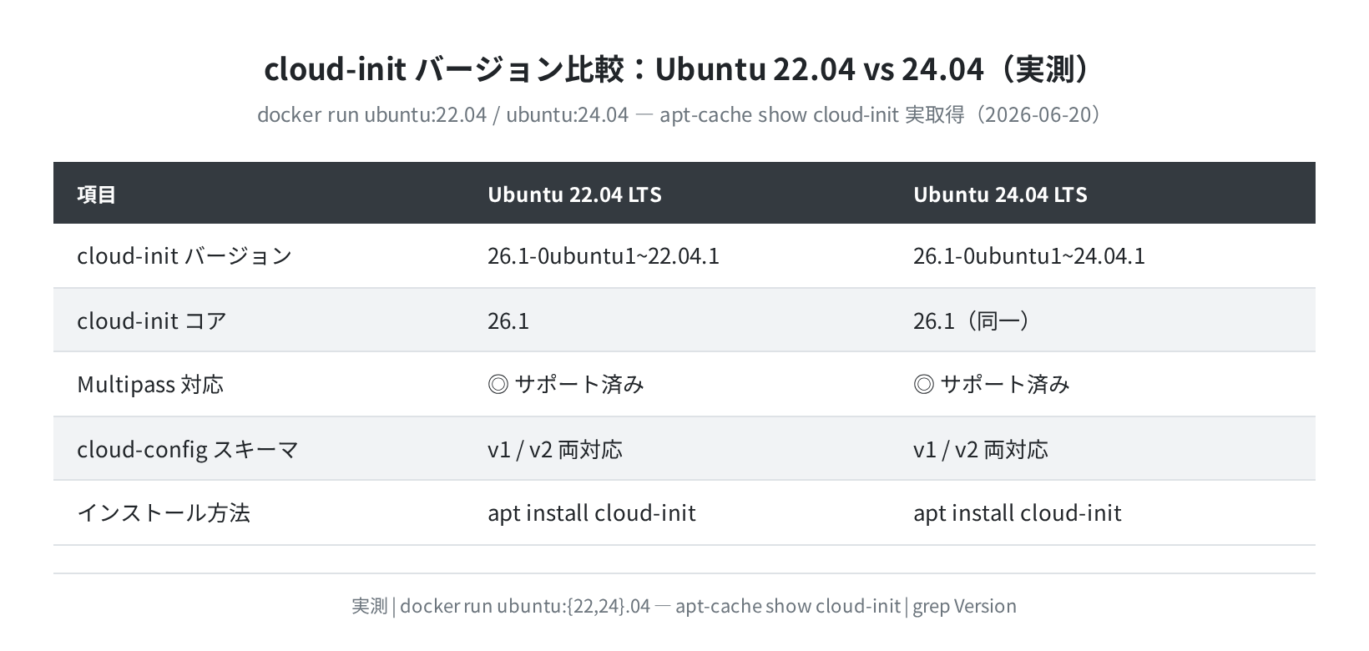Click '◎ サポート済み' in the Ubuntu 24.04 column
This screenshot has height=651, width=1369.
[992, 384]
